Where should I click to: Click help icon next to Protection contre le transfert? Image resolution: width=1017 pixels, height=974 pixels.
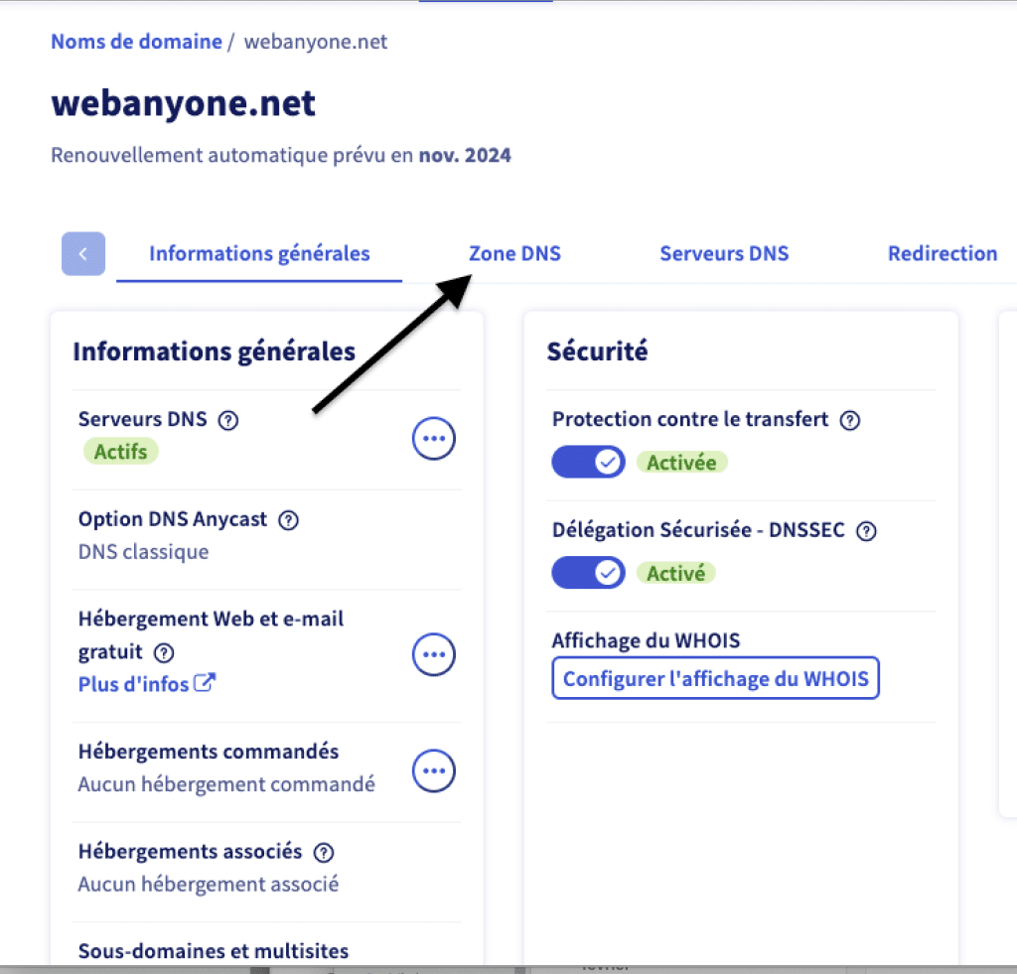tap(849, 420)
